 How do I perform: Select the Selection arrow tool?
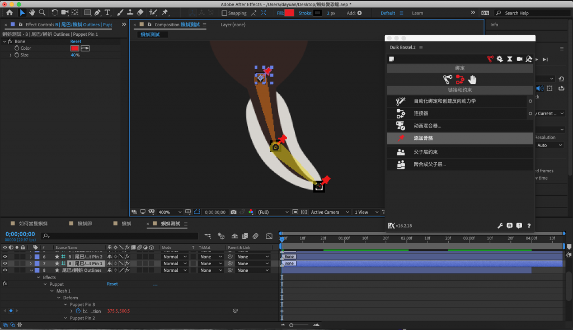pos(22,13)
